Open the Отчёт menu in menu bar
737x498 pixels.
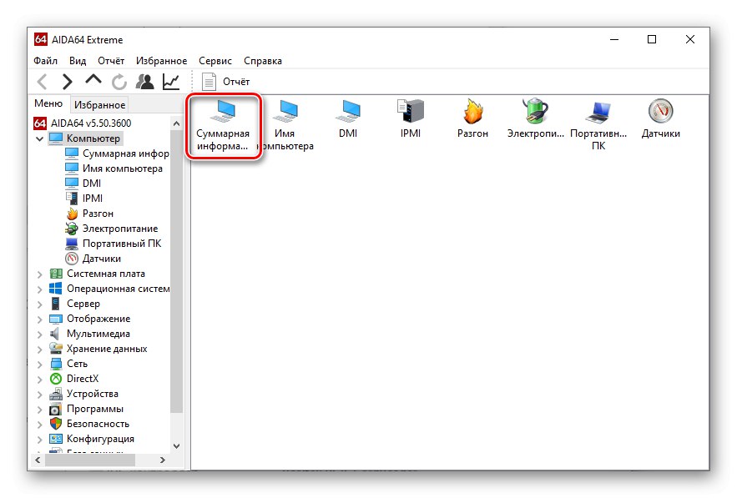(x=111, y=61)
